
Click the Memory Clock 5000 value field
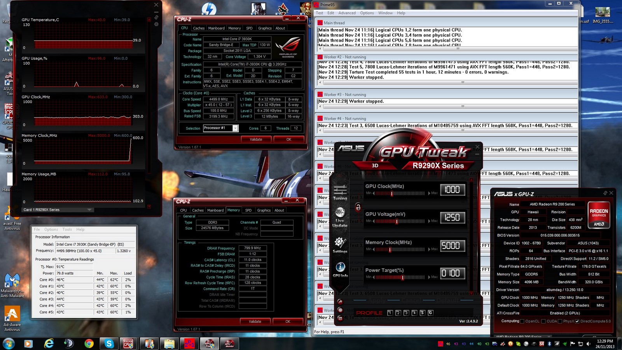(x=453, y=245)
